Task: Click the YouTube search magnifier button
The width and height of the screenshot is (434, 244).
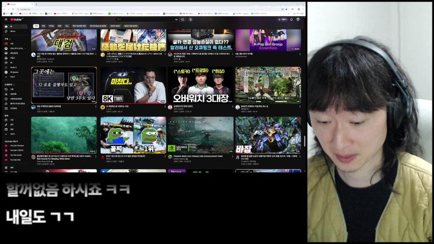Action: point(182,19)
